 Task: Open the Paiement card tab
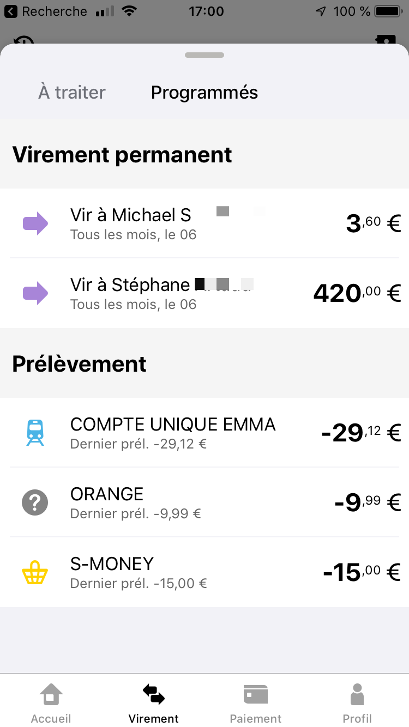[255, 703]
